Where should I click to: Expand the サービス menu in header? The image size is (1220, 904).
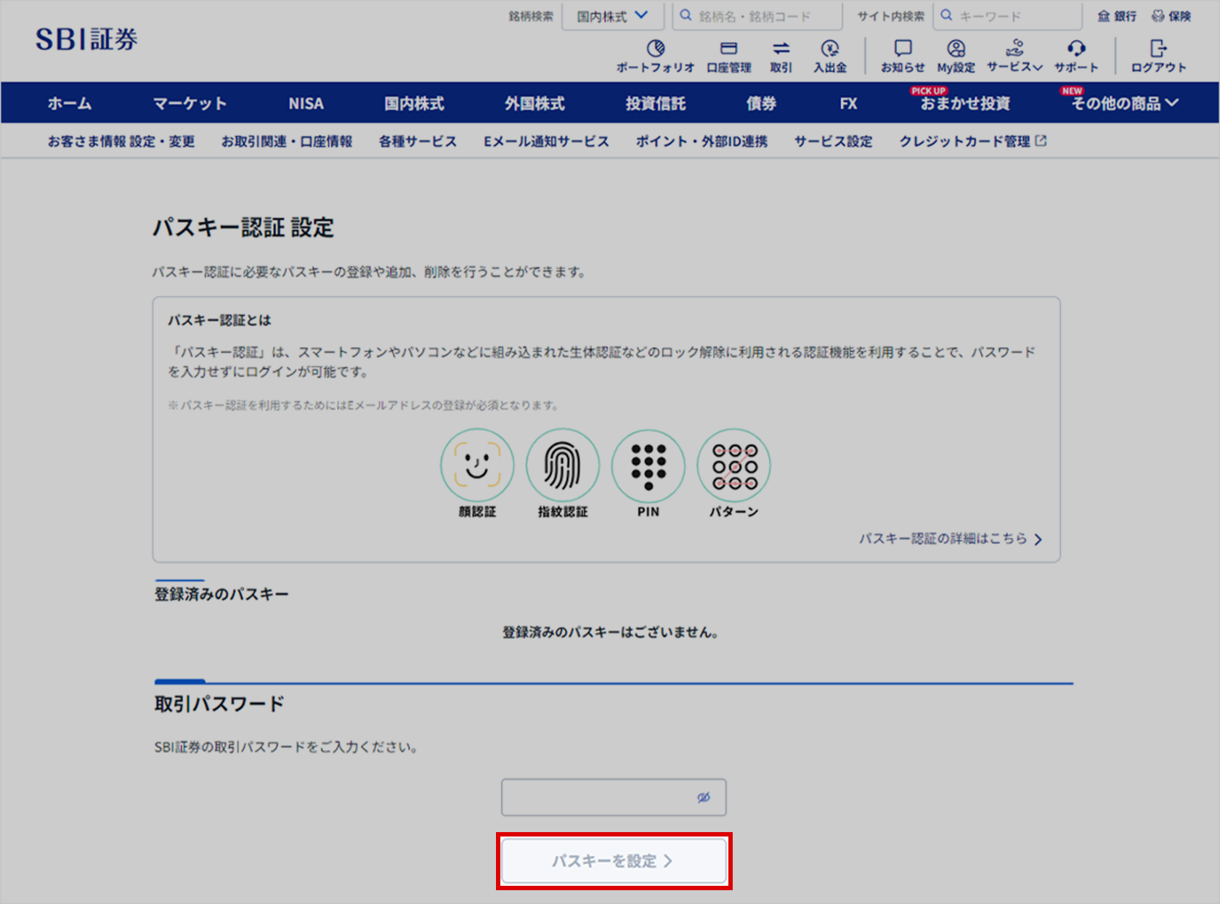tap(1014, 55)
